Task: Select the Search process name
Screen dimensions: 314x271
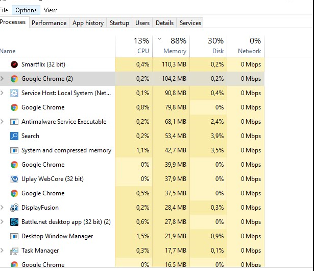Action: click(30, 136)
